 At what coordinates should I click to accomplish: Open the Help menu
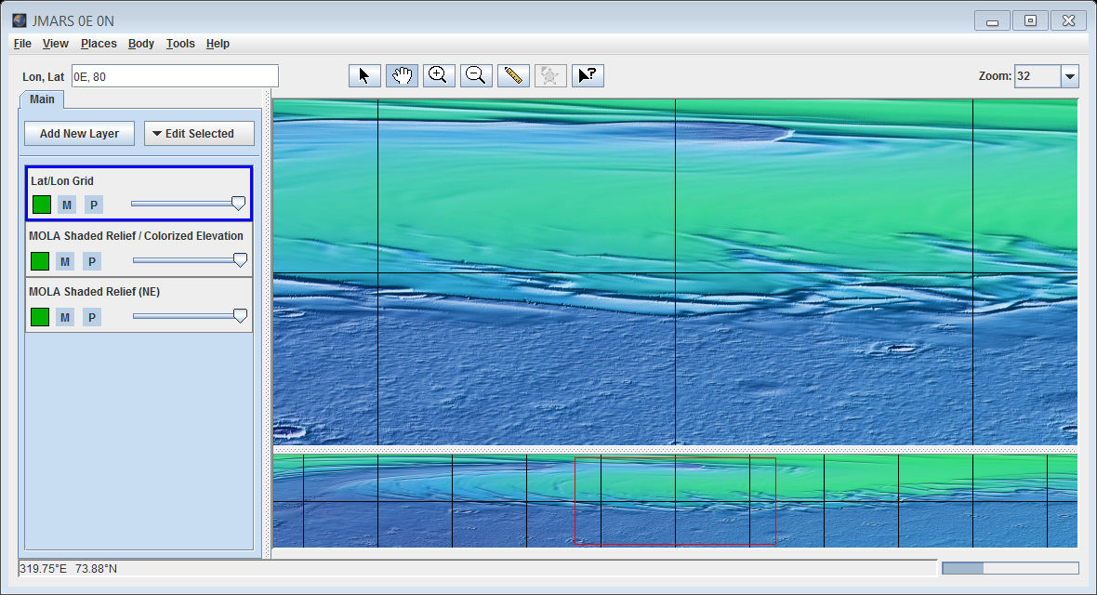tap(218, 44)
